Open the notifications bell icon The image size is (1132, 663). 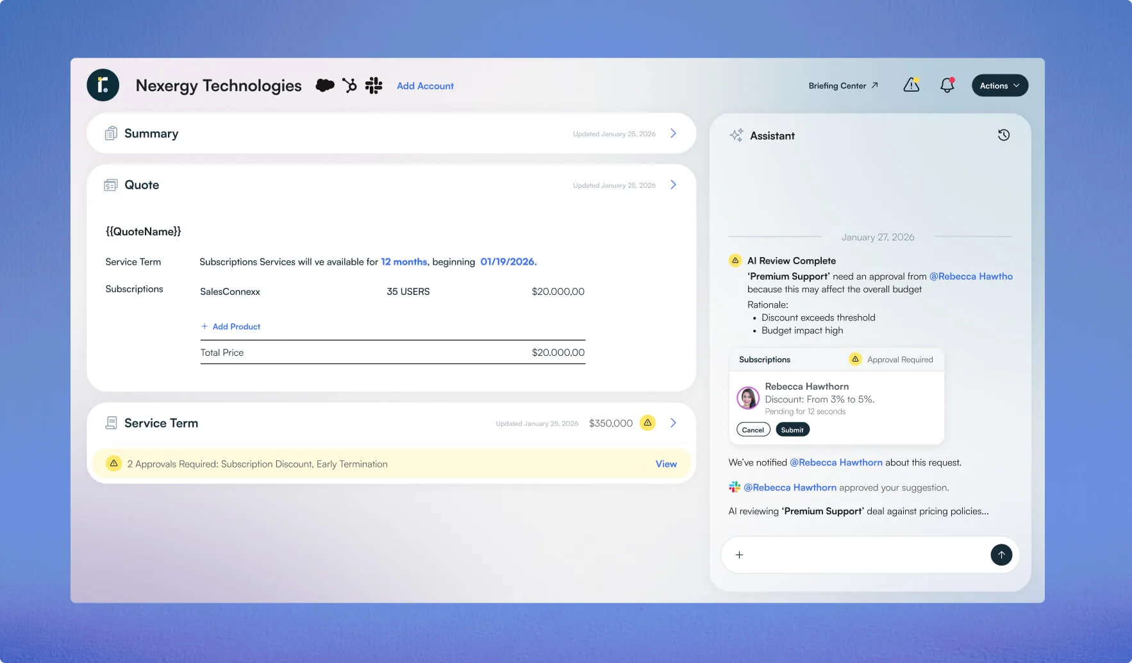(947, 85)
